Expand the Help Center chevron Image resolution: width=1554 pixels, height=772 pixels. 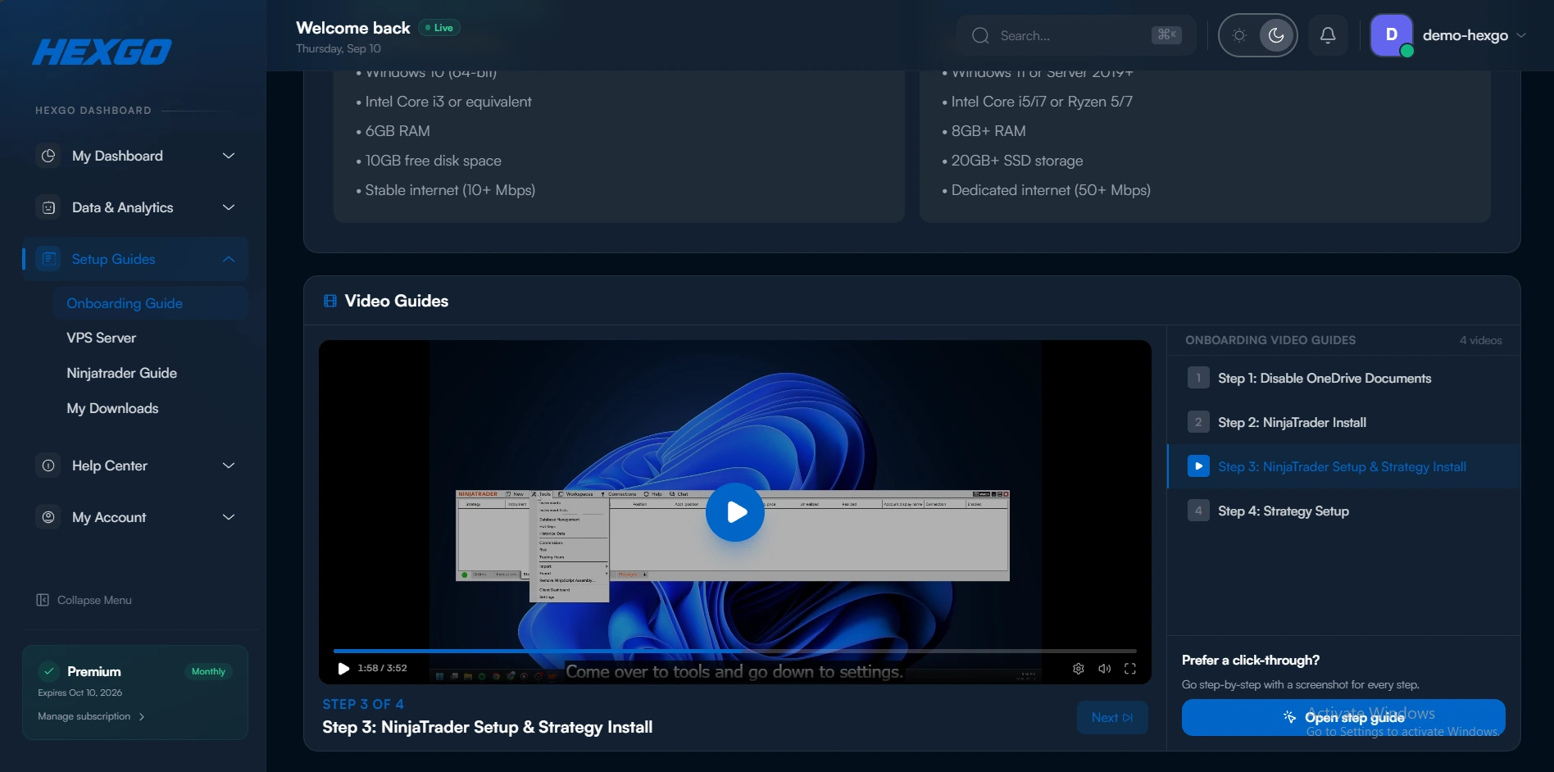pyautogui.click(x=229, y=465)
